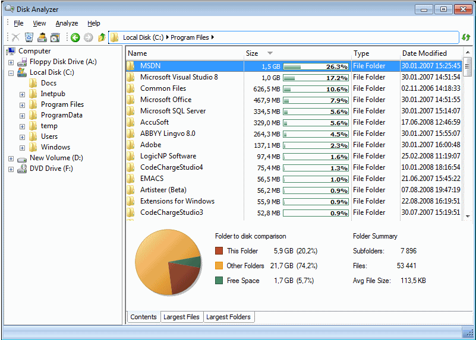The width and height of the screenshot is (476, 340).
Task: Click the disk drive toolbar icon
Action: [42, 37]
